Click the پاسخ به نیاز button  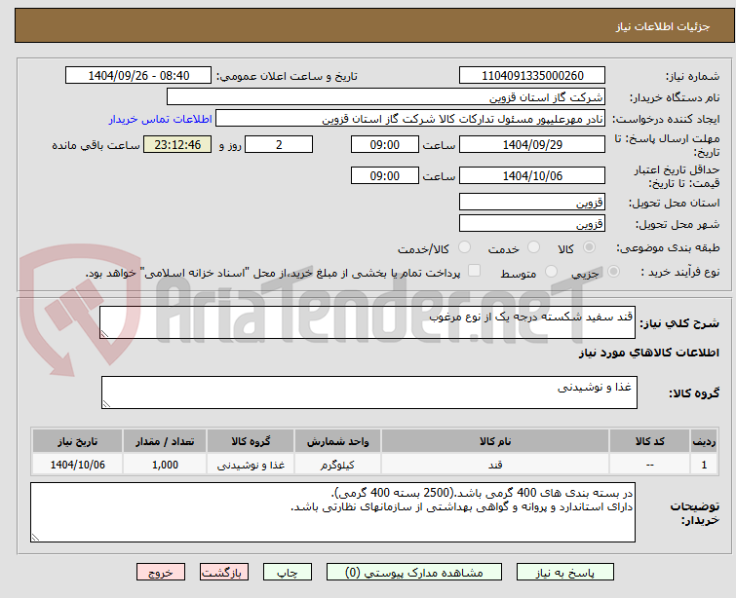(x=565, y=573)
